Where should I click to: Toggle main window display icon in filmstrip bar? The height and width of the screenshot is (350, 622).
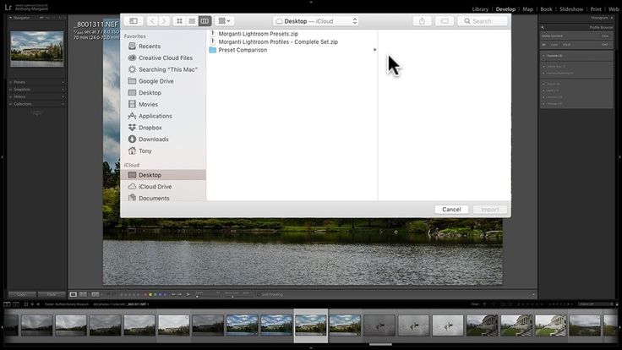(x=7, y=304)
